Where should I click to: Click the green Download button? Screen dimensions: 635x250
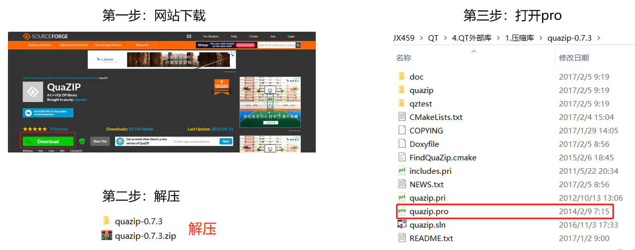click(48, 142)
